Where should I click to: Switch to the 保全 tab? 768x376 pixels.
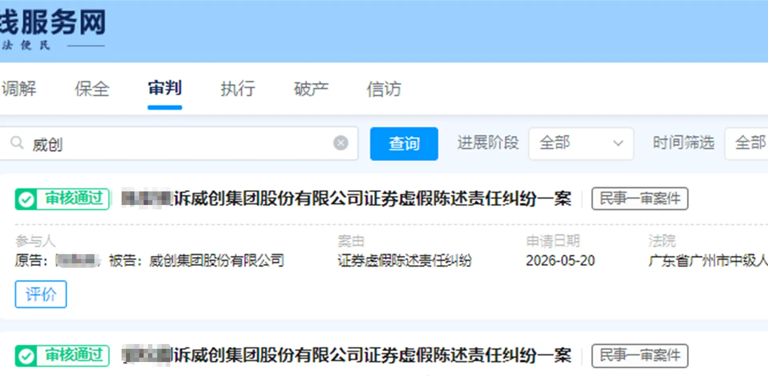pos(92,89)
